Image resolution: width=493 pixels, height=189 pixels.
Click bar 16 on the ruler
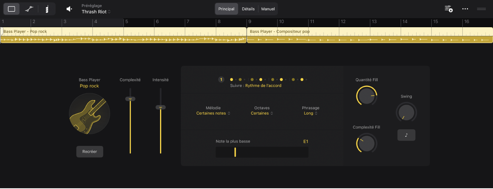pos(467,22)
